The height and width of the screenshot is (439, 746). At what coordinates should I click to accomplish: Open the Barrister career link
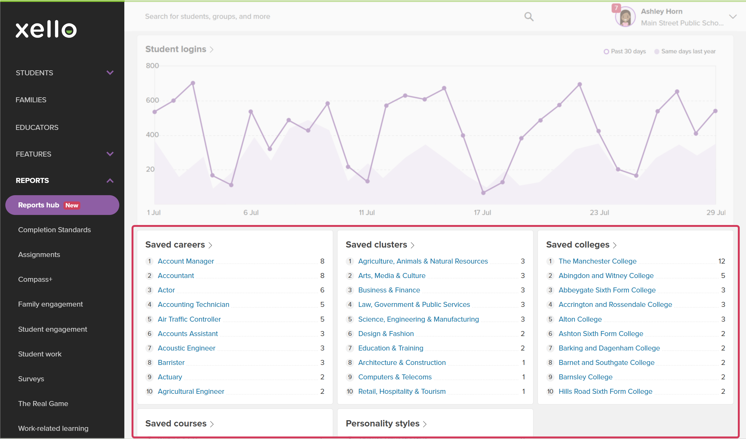pyautogui.click(x=171, y=362)
